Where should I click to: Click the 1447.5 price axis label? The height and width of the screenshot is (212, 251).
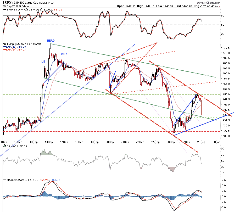click(225, 99)
